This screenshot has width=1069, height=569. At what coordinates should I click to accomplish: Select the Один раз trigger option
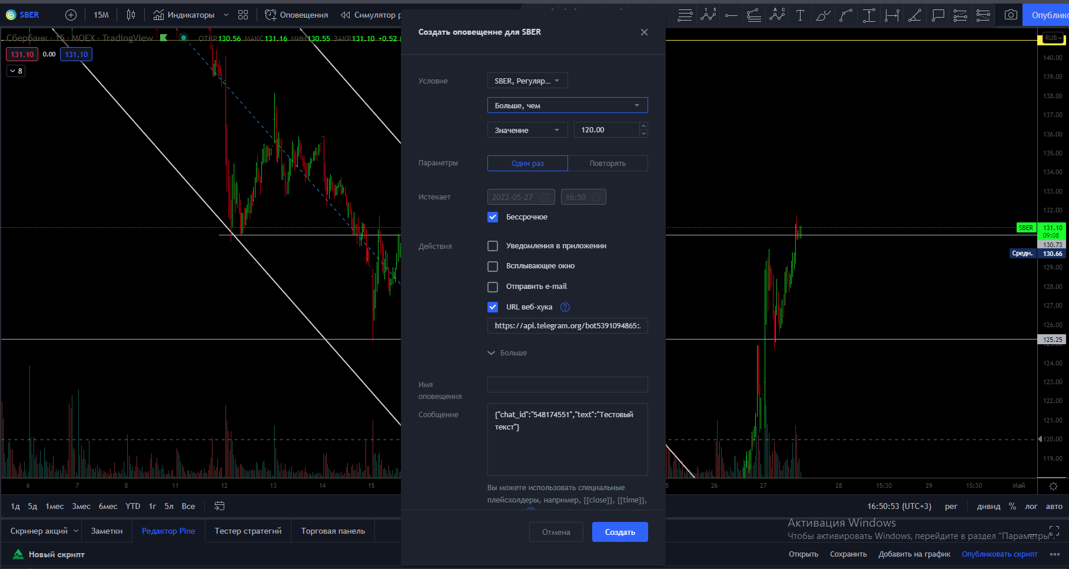(527, 163)
